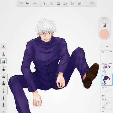Viewport: 113px width, 113px height.
Task: Toggle visibility of first sketch layer below selected
Action: coord(103,88)
